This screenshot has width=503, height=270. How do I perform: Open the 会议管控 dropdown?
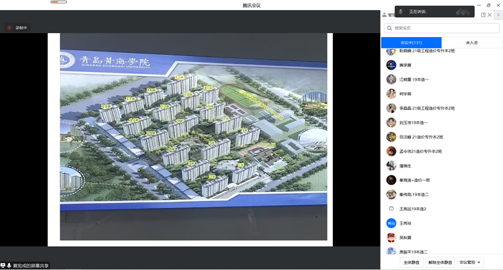(470, 262)
